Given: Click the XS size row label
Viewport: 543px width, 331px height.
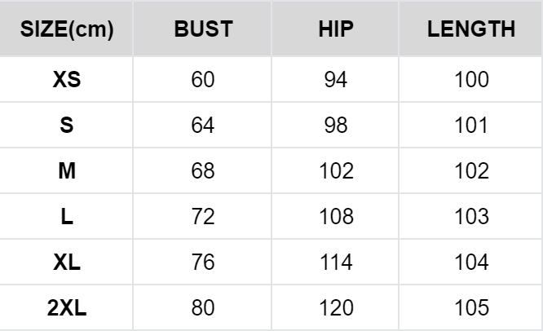Looking at the screenshot, I should (67, 80).
